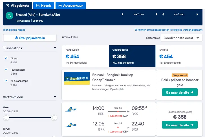Click Stel prijsalarm in button
Screen dimensions: 205x137
coord(30,38)
